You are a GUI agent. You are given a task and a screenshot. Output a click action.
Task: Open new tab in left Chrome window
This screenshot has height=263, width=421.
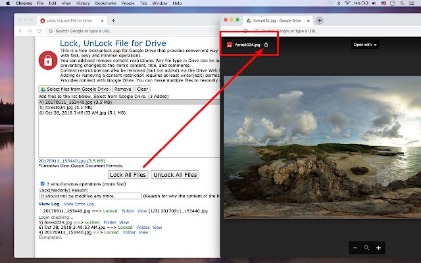tap(113, 20)
